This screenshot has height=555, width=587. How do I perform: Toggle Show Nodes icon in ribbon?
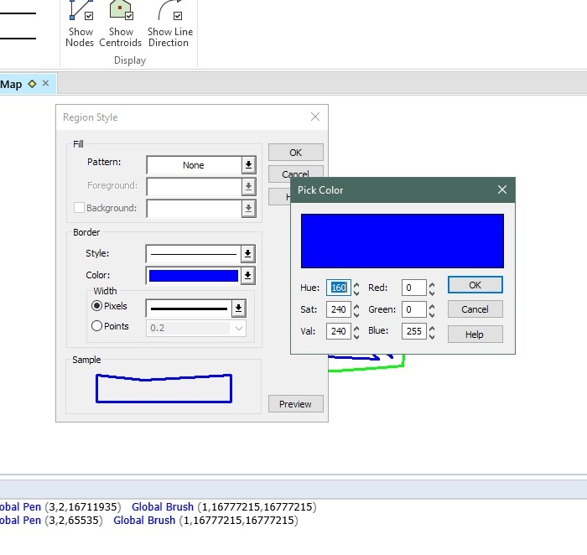click(x=81, y=12)
